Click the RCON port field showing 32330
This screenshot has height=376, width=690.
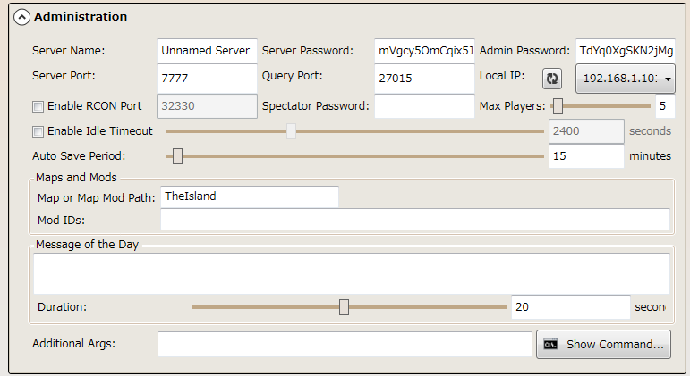[x=207, y=106]
